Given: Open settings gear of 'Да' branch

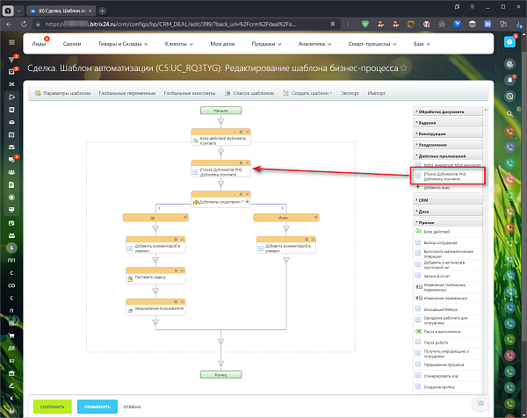Looking at the screenshot, I should [184, 218].
